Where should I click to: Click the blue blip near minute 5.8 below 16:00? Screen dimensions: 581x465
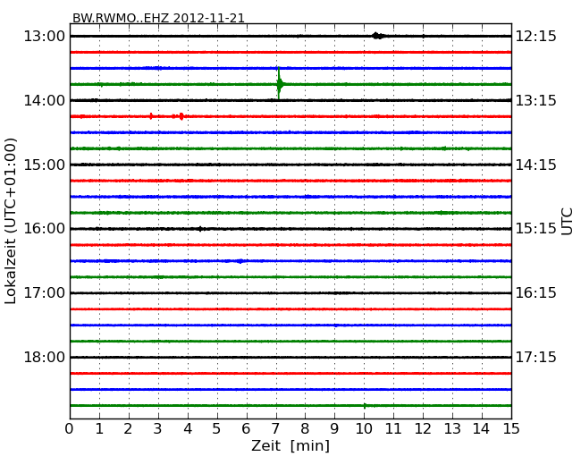[240, 261]
